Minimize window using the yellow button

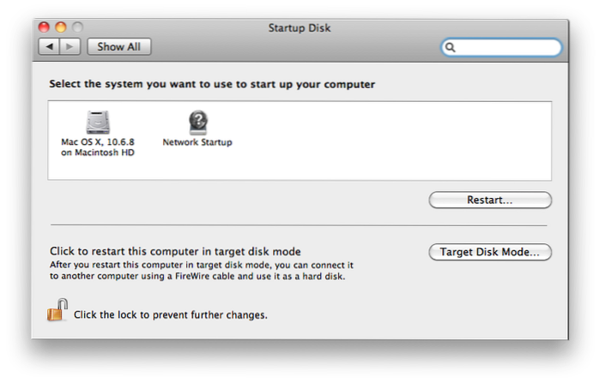pos(60,28)
